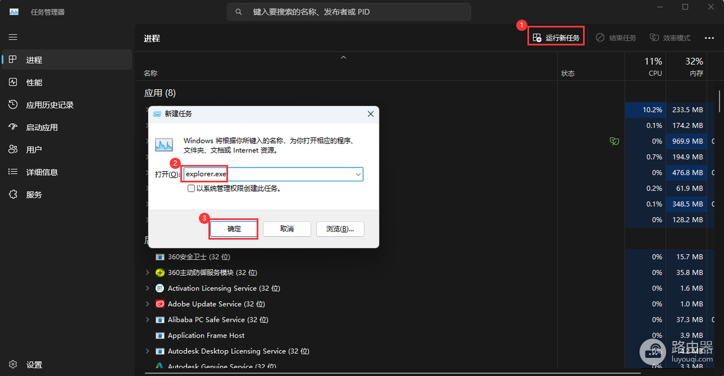Open the three-dot more options menu
Viewport: 724px width, 376px height.
click(x=710, y=37)
